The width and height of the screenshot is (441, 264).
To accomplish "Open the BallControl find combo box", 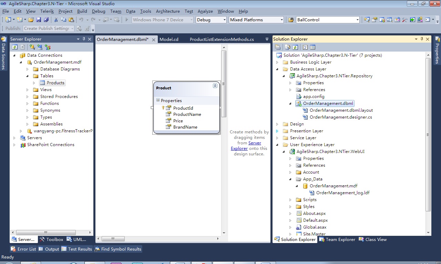I will [328, 20].
